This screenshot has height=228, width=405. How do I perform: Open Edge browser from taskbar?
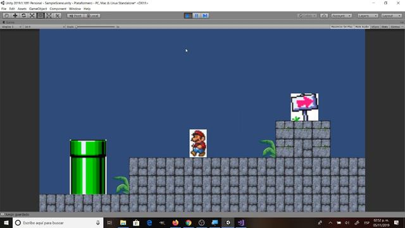[149, 222]
